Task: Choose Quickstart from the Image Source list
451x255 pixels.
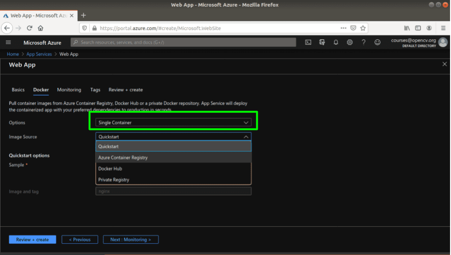Action: tap(173, 146)
